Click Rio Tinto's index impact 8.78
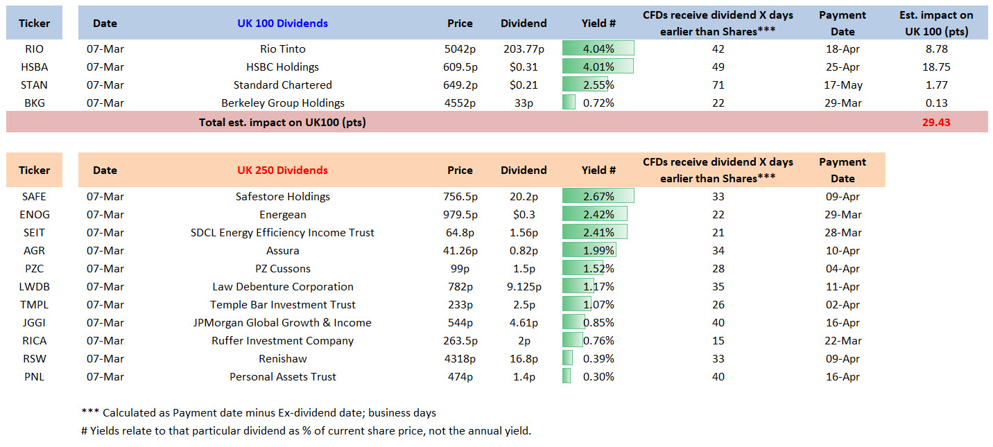This screenshot has width=993, height=447. 936,49
